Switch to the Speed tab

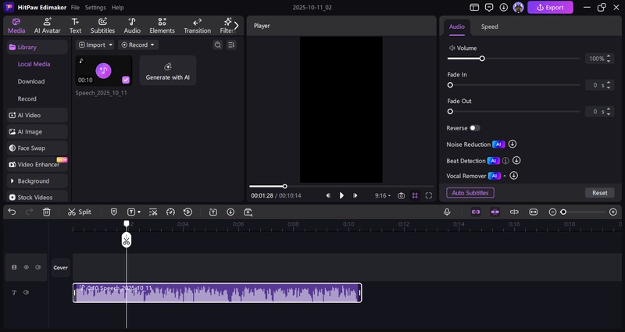tap(489, 27)
